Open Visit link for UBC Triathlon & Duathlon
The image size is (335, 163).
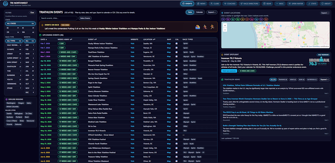[132, 57]
